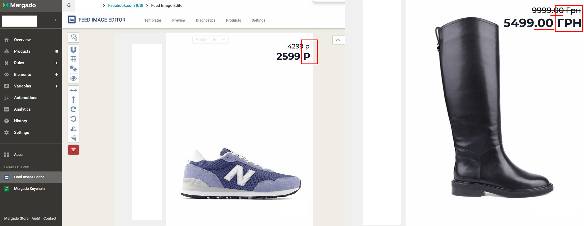This screenshot has width=584, height=226.
Task: Switch to the Templates tab
Action: tap(153, 20)
